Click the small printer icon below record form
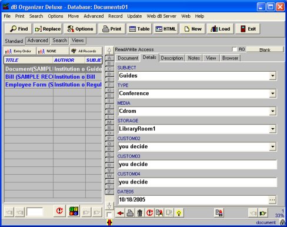 pos(130,213)
